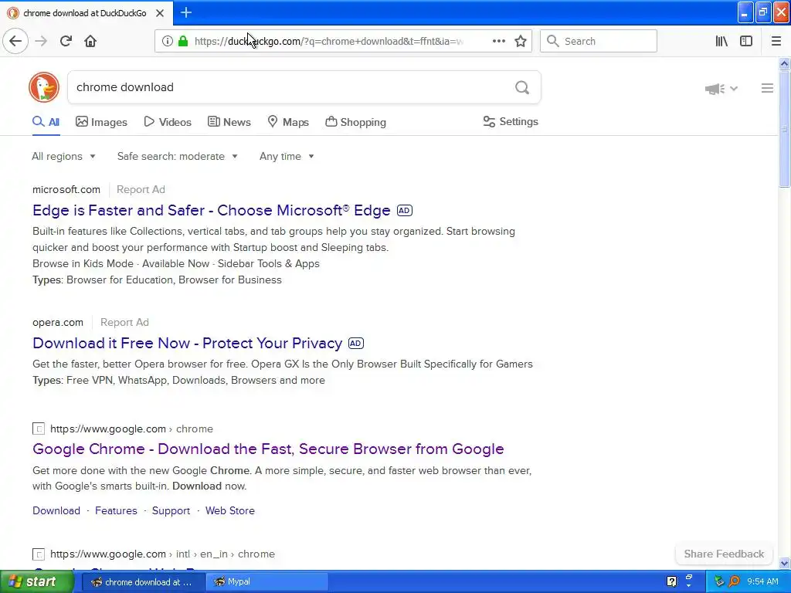The height and width of the screenshot is (593, 791).
Task: Click the browser Back arrow button
Action: click(15, 41)
